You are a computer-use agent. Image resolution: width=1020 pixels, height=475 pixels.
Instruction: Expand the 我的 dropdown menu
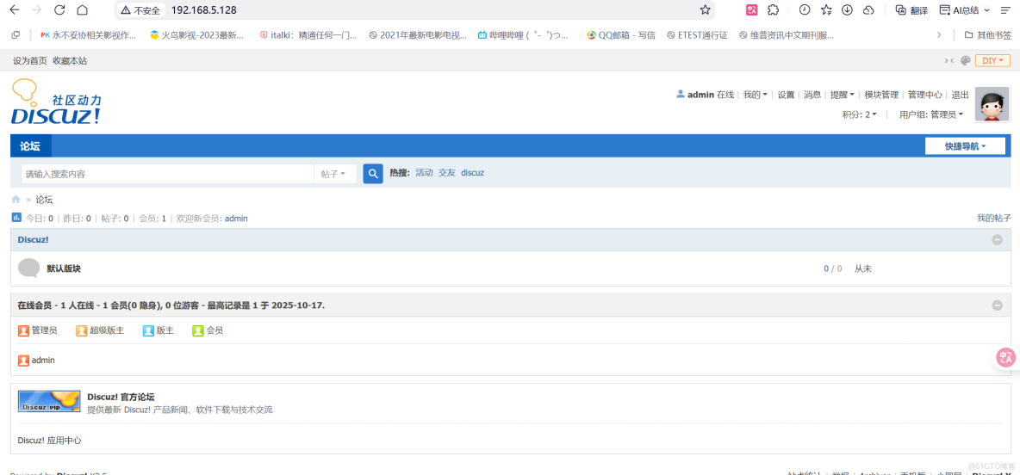click(756, 95)
